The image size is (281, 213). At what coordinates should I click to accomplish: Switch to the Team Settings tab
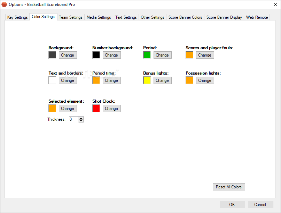click(71, 17)
